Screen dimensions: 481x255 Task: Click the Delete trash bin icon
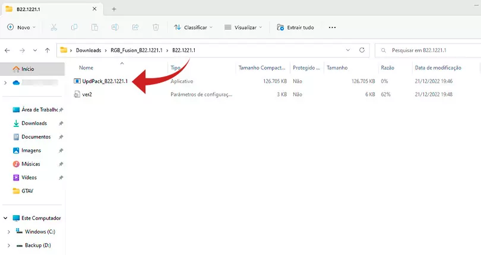pos(156,27)
